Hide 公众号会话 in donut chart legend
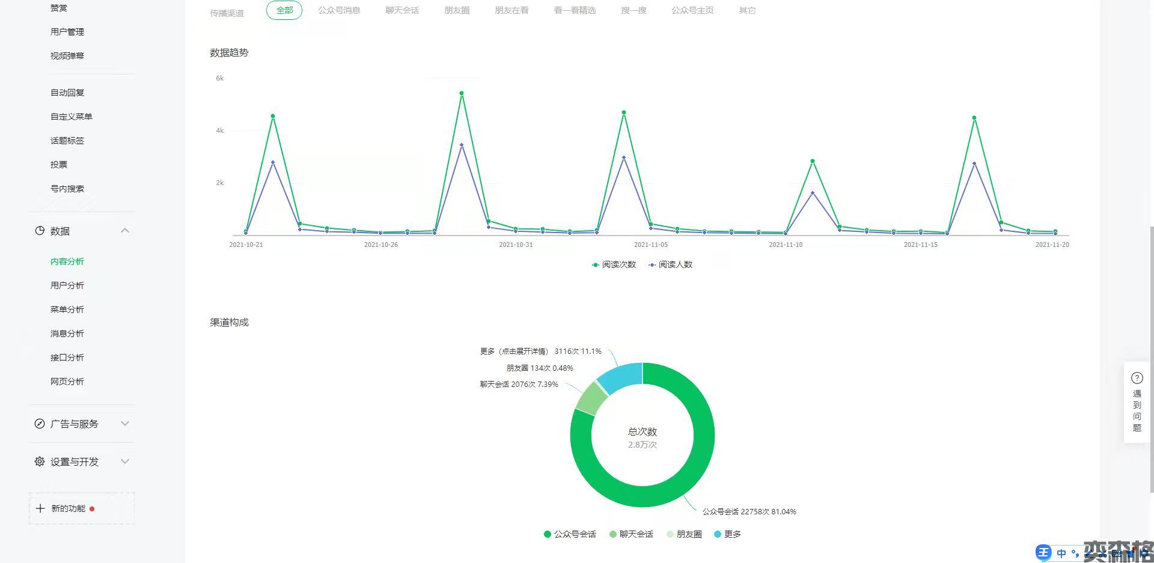Viewport: 1154px width, 563px height. pos(569,534)
